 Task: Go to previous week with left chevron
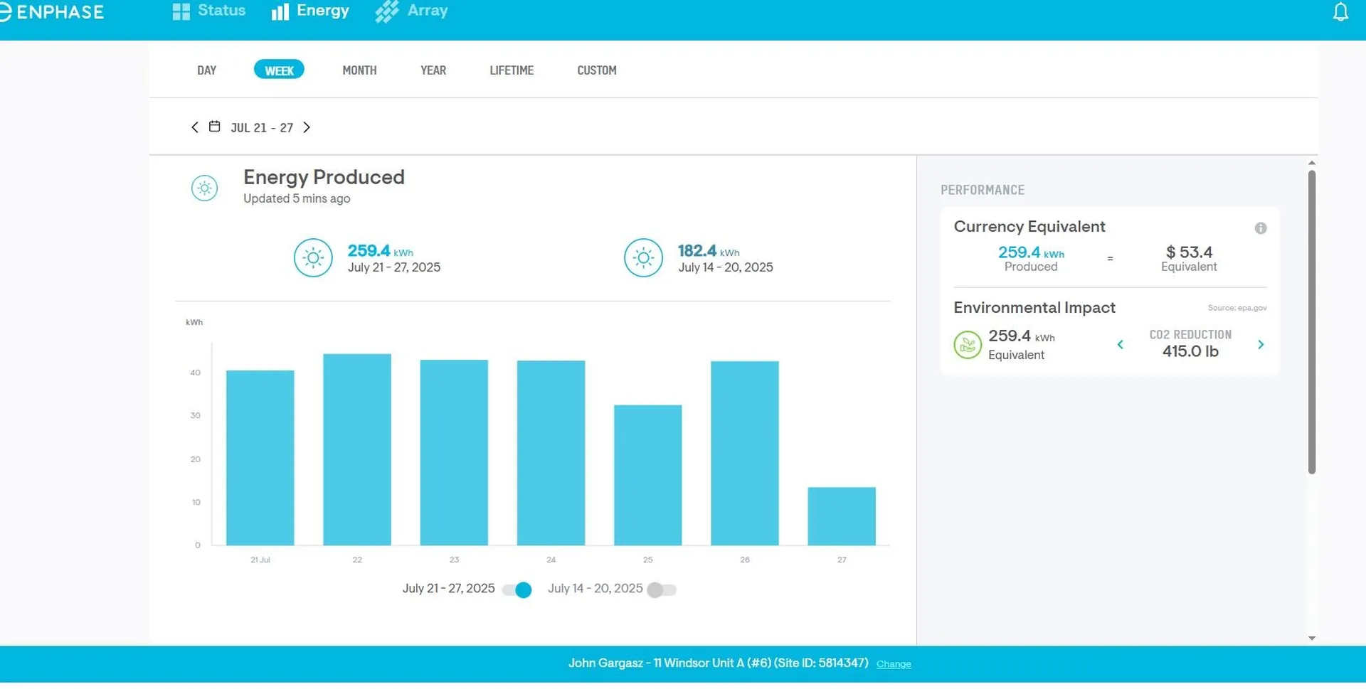click(x=195, y=127)
